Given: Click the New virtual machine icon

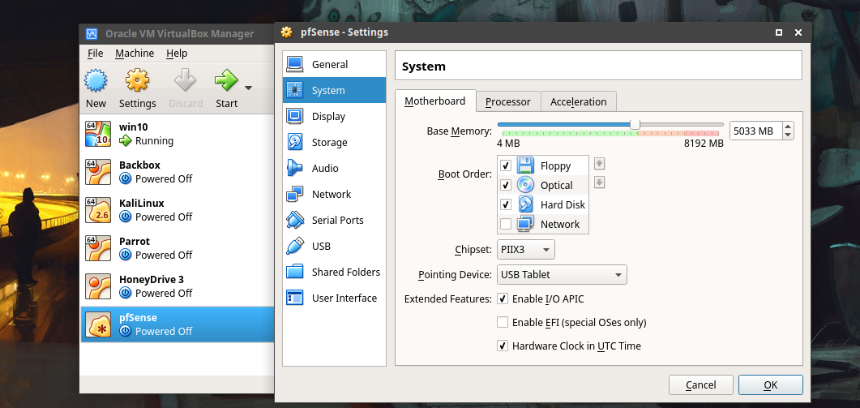Looking at the screenshot, I should point(96,81).
